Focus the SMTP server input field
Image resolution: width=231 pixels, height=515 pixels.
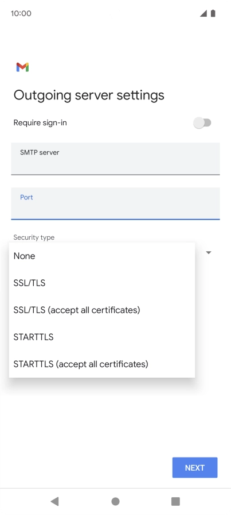point(115,159)
